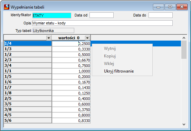Select the row labeled 1/6
191x131 pixels.
click(28, 82)
